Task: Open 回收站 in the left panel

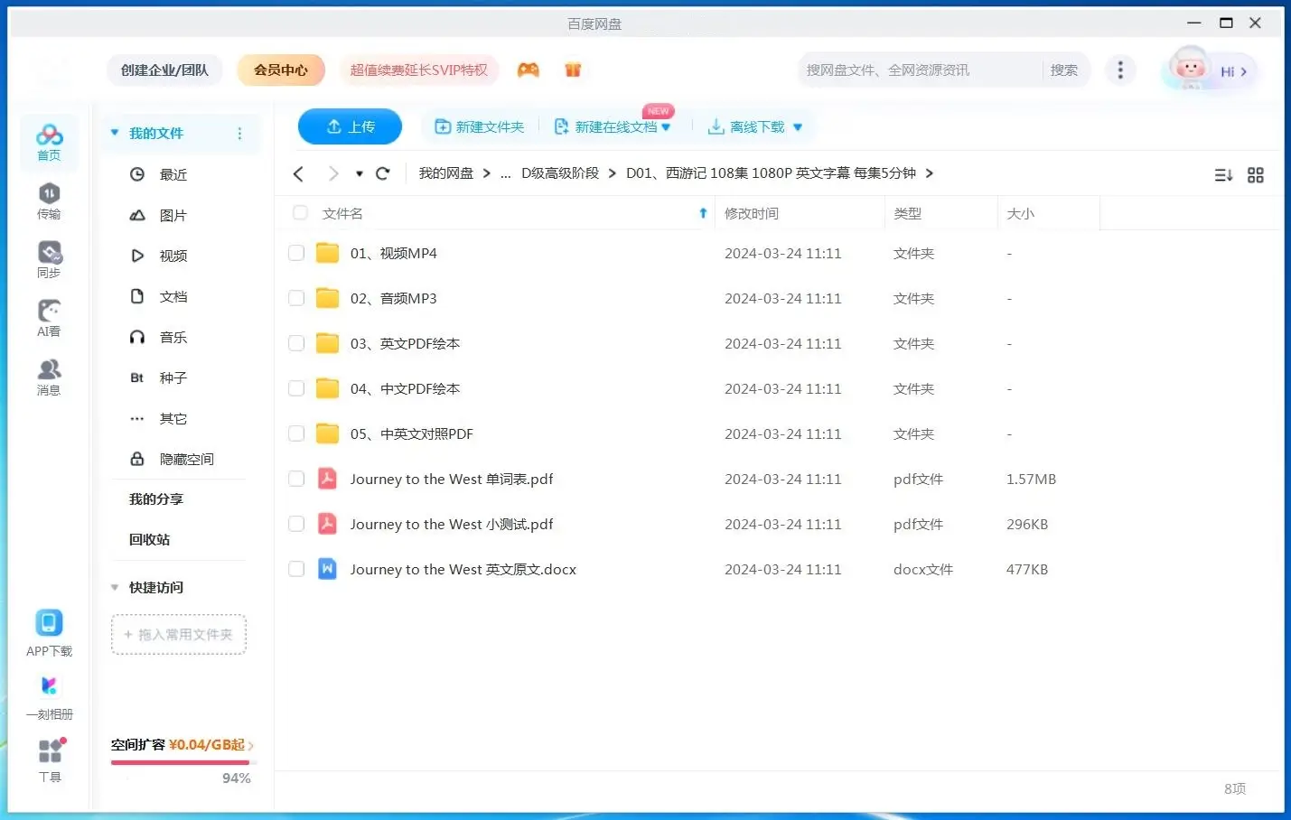Action: 149,540
